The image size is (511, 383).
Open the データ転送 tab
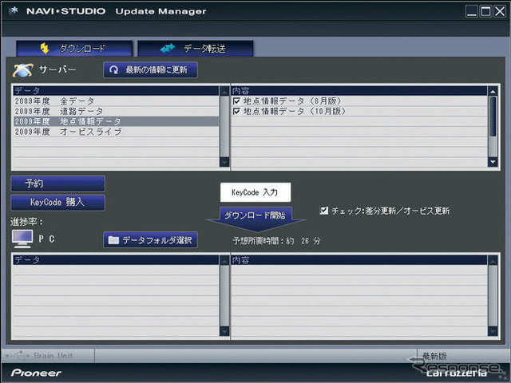point(195,49)
